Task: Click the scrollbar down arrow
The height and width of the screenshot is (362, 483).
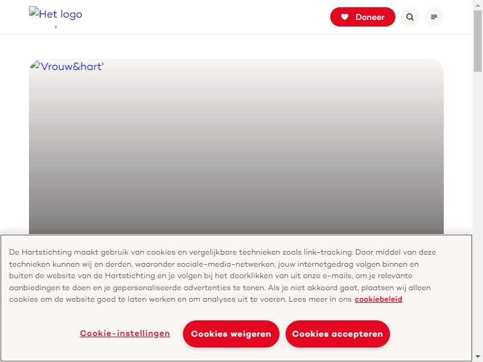Action: click(x=478, y=357)
